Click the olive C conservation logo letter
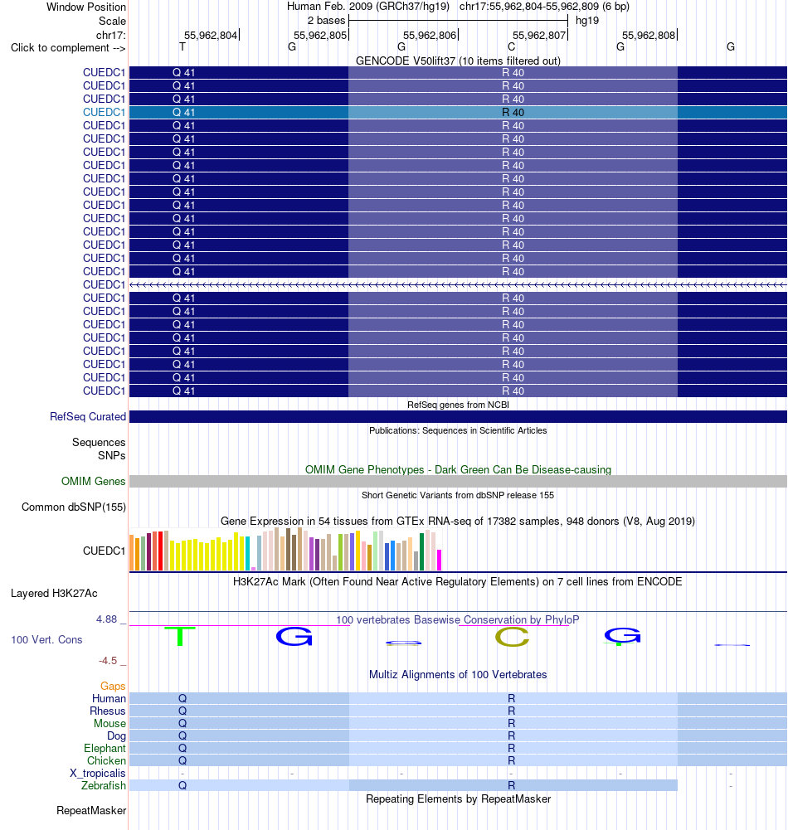The image size is (788, 830). [x=512, y=637]
